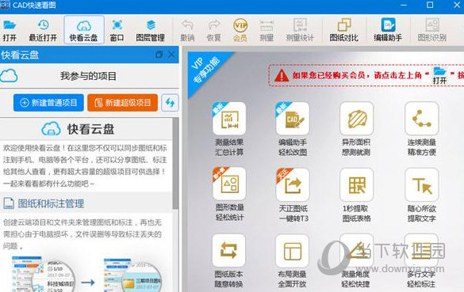
Task: Click the 窗口 window tool icon
Action: click(117, 25)
